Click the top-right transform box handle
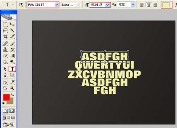 tap(128, 51)
